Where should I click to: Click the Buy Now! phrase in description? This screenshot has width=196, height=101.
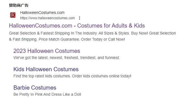pyautogui.click(x=140, y=33)
